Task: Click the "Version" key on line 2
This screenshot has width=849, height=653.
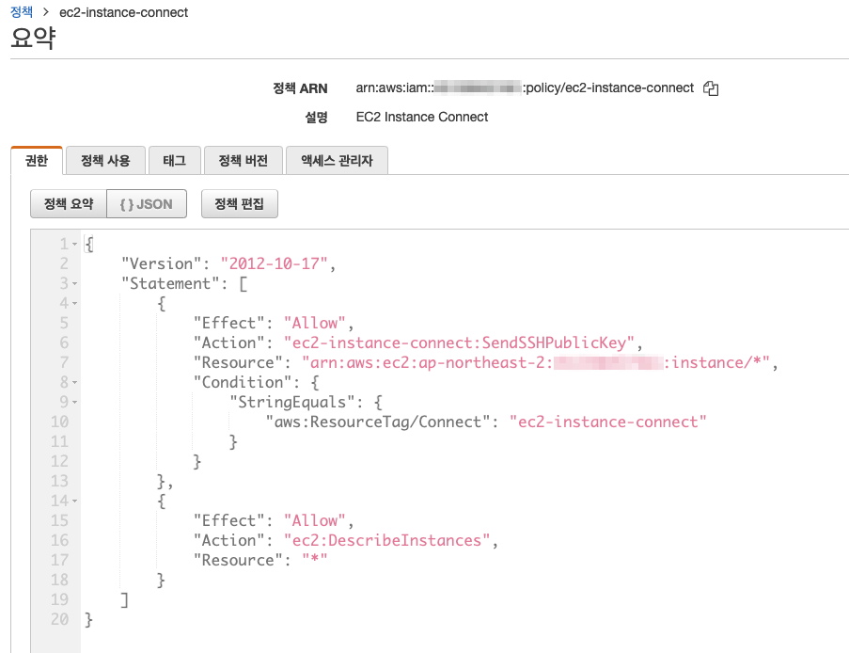Action: pos(161,263)
